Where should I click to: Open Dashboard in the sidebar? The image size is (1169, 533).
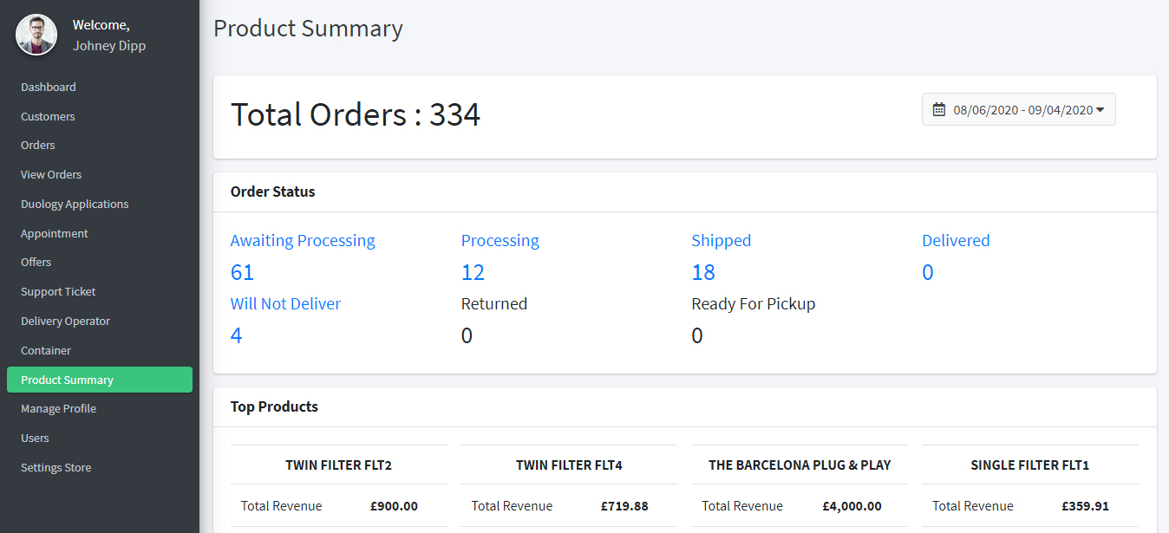click(x=49, y=88)
